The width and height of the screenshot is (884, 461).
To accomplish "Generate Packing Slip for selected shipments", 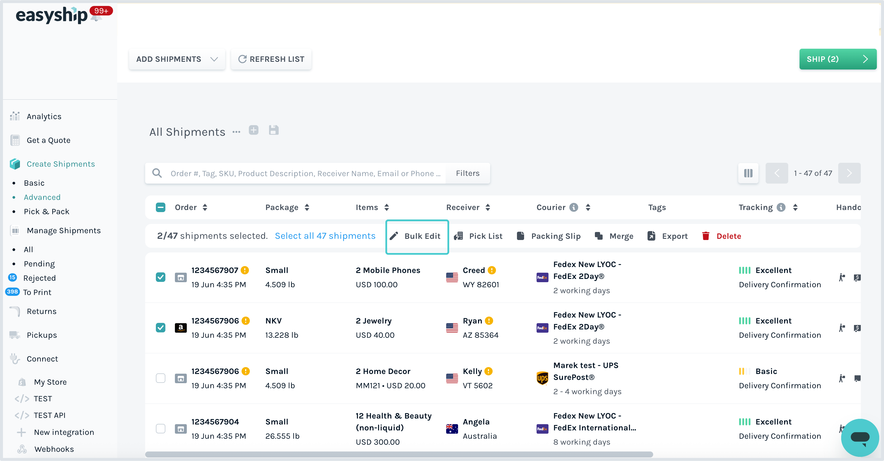I will tap(548, 236).
